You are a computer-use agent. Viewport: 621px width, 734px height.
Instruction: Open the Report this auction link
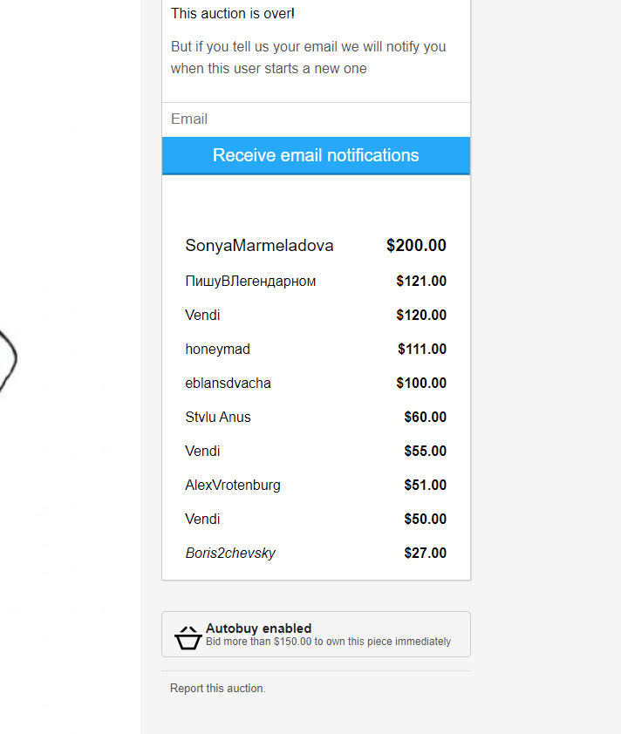click(217, 689)
